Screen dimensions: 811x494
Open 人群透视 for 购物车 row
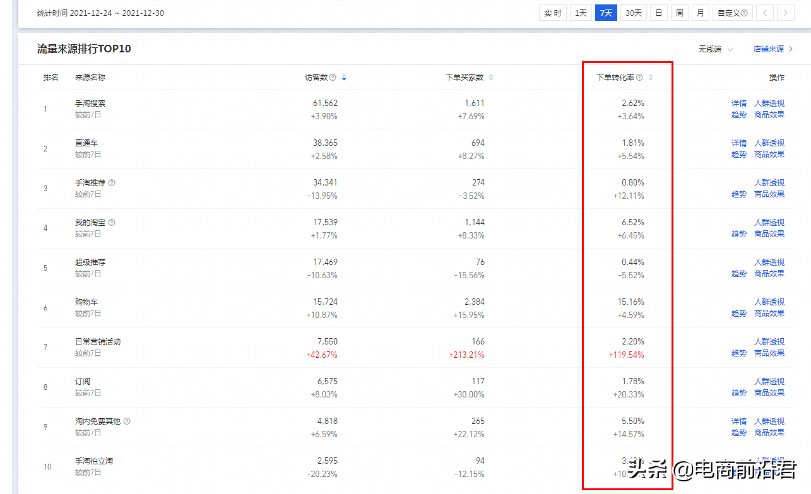pos(769,302)
